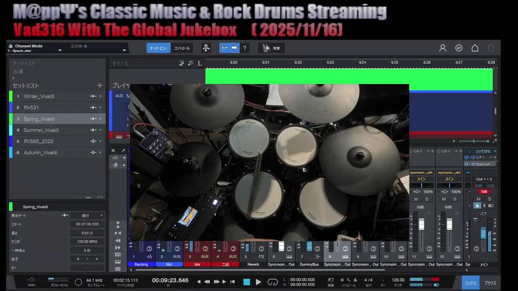Click the L locator icon beside the title
Image resolution: width=518 pixels, height=291 pixels.
tap(200, 63)
